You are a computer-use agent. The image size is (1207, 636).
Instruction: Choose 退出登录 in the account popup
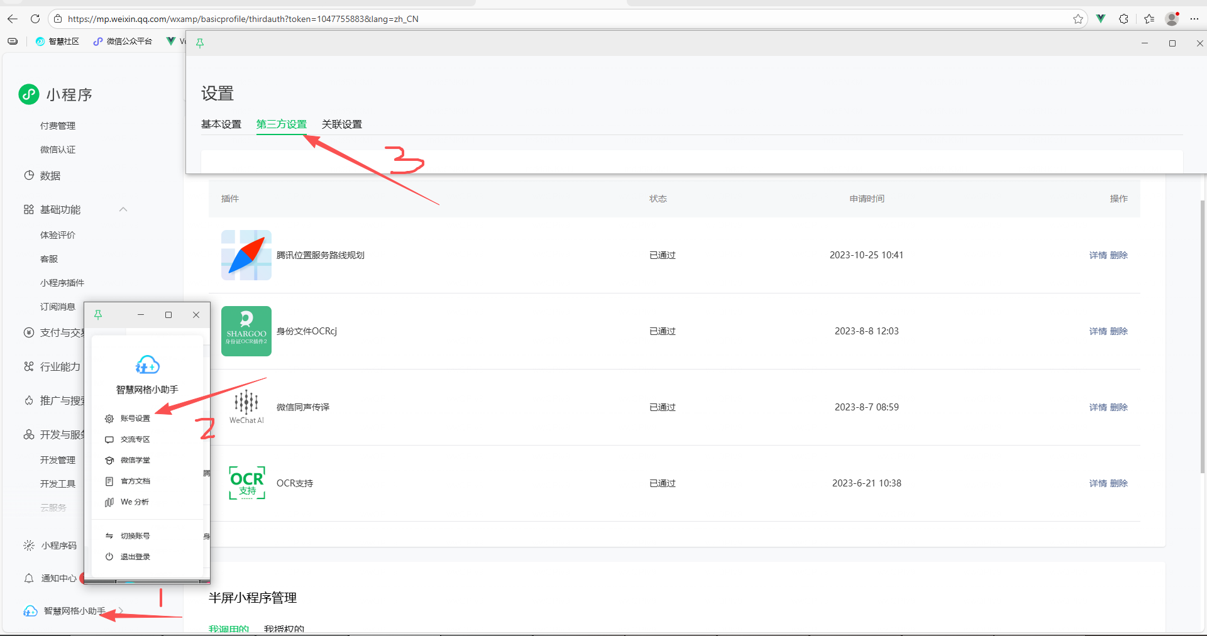(x=135, y=557)
